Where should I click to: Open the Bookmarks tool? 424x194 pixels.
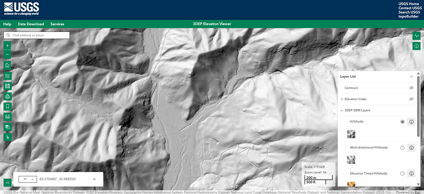(7, 106)
